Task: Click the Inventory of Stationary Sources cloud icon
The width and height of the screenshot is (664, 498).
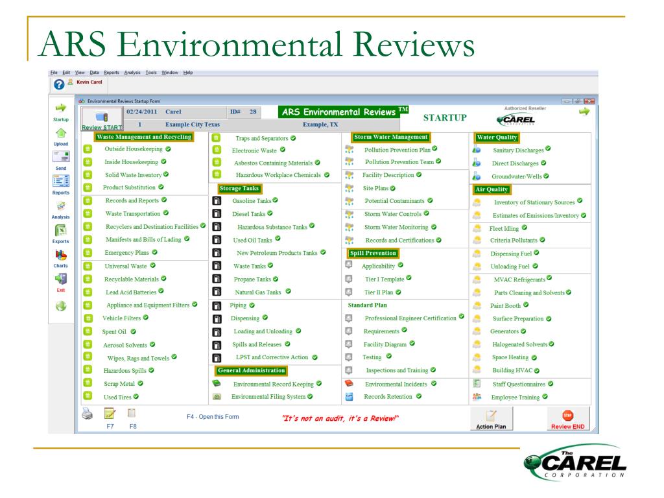Action: pyautogui.click(x=477, y=202)
